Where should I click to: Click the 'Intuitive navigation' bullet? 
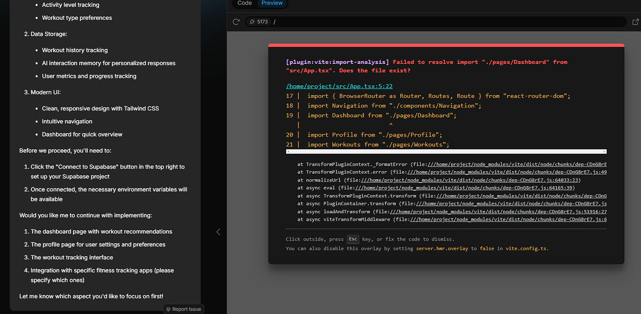[x=67, y=122]
